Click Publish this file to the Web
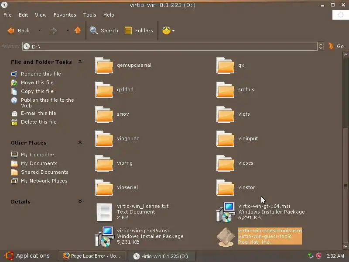This screenshot has height=262, width=349. tap(48, 103)
